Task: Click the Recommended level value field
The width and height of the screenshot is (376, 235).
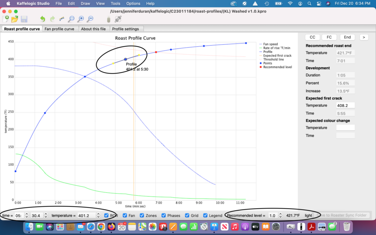Action: [273, 215]
